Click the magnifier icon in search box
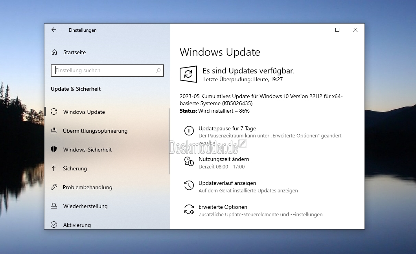 point(158,71)
